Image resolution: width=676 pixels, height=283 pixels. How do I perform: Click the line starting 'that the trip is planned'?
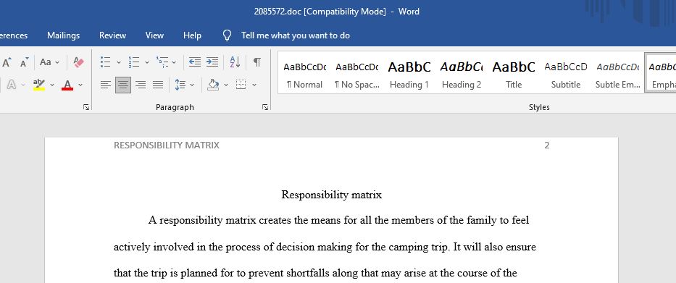point(315,273)
